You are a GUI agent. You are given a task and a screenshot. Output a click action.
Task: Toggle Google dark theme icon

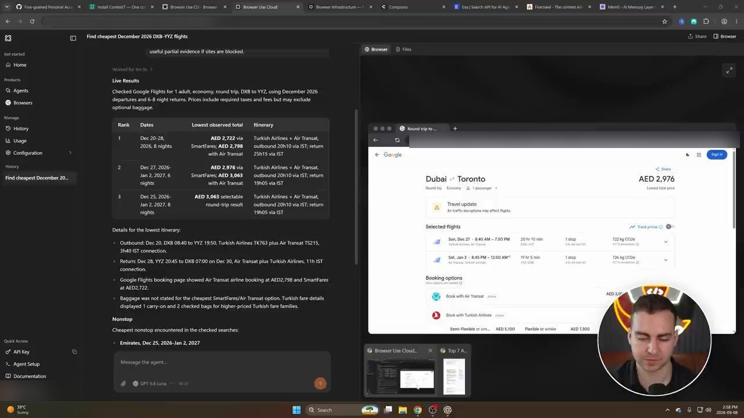(x=688, y=155)
